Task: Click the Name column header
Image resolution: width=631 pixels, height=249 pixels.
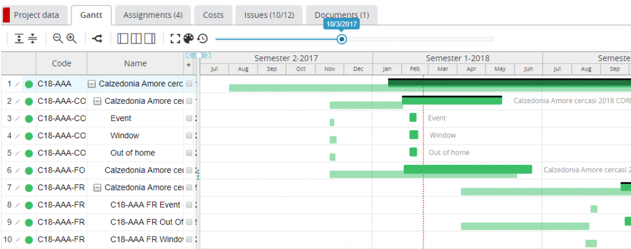Action: point(135,63)
